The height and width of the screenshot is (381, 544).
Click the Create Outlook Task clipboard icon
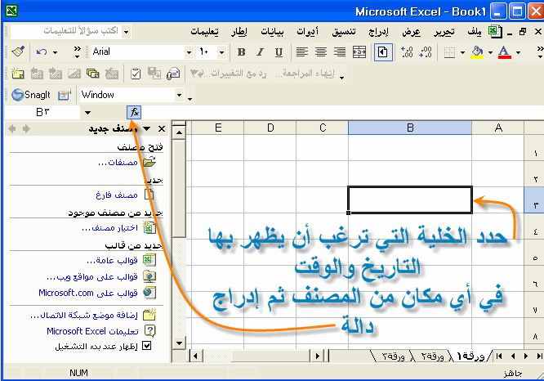point(136,74)
